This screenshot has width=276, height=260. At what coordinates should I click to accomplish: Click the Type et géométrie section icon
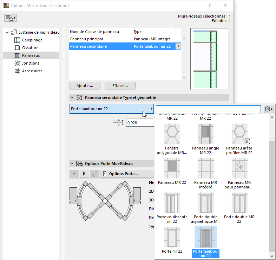click(x=79, y=98)
